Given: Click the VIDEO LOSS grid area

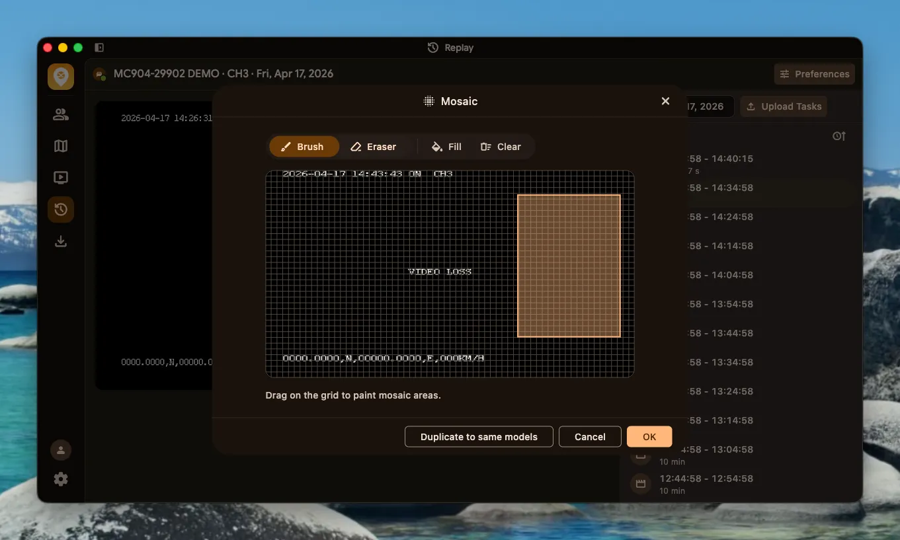Looking at the screenshot, I should (x=440, y=272).
